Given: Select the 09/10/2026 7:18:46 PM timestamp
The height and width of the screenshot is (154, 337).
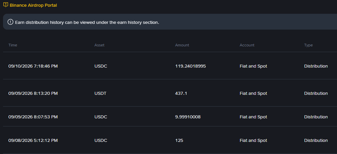Looking at the screenshot, I should point(33,66).
